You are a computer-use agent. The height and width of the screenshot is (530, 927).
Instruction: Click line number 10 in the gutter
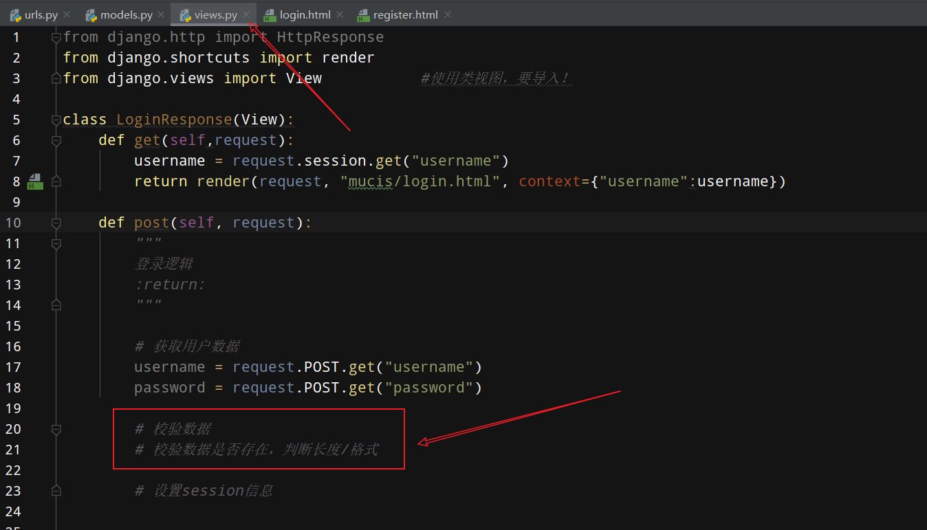click(x=13, y=223)
